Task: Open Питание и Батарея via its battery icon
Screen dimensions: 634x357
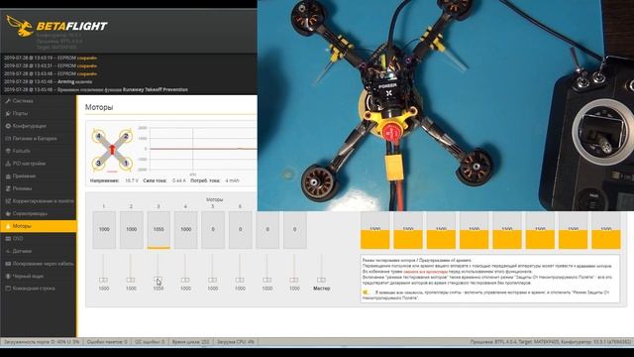Action: [x=8, y=139]
